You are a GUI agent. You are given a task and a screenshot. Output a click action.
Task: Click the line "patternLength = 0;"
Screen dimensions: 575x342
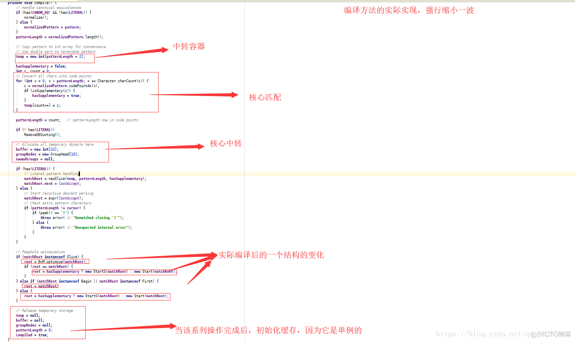(34, 330)
